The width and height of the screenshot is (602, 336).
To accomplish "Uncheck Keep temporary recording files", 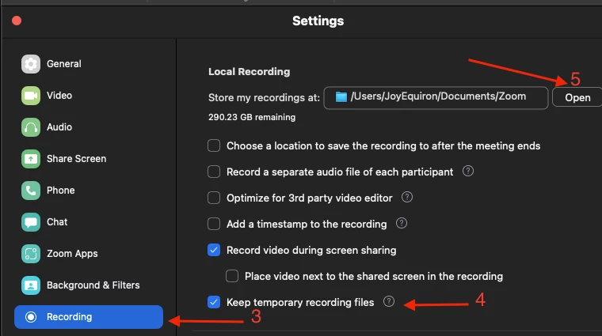I will pyautogui.click(x=214, y=302).
